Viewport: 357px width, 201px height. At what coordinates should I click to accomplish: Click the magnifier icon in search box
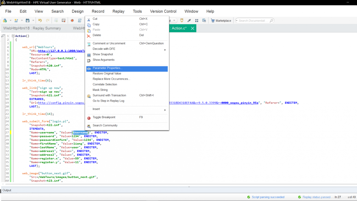click(271, 21)
